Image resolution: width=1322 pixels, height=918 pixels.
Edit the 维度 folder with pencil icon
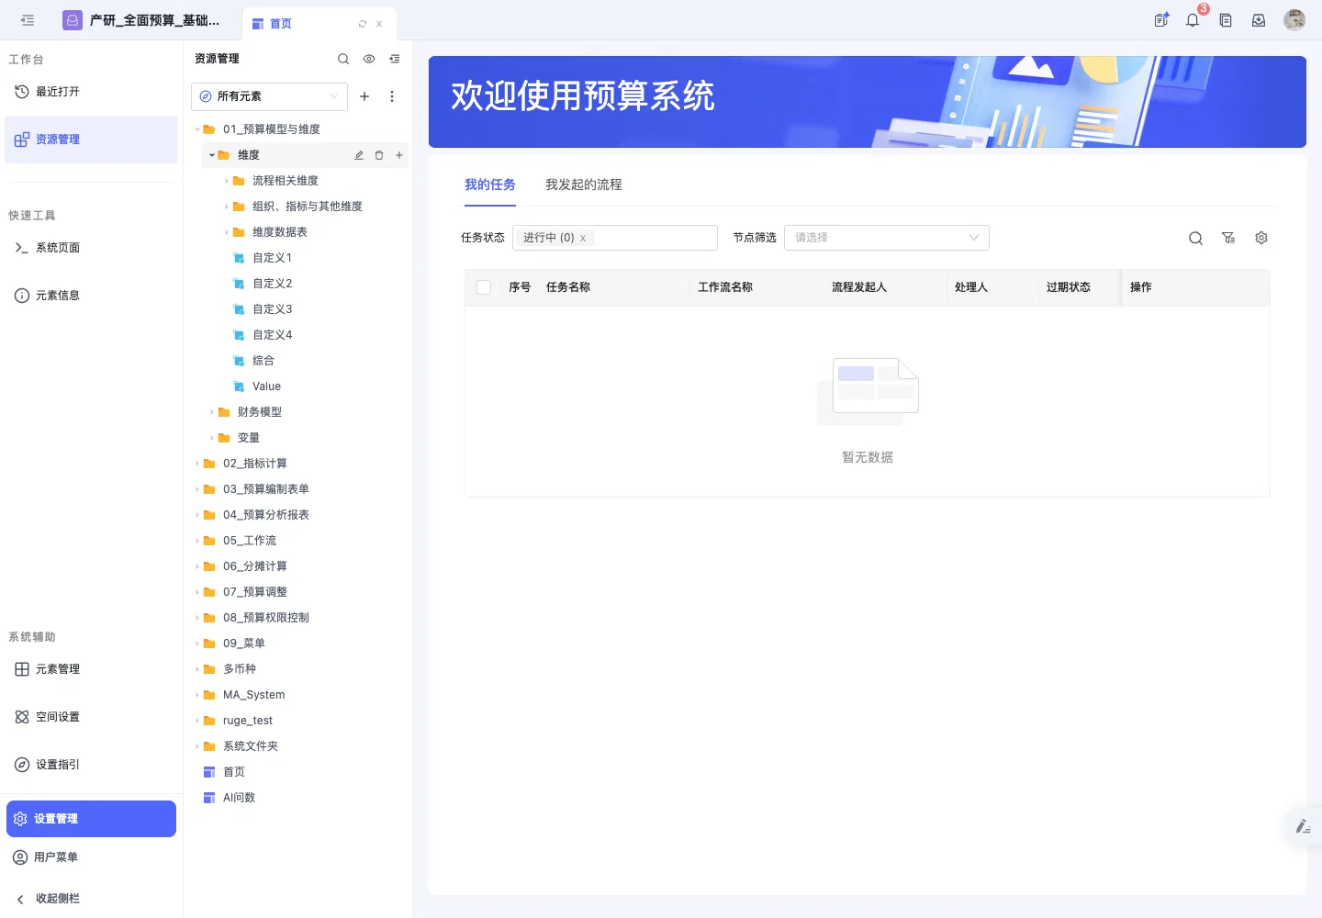tap(359, 155)
